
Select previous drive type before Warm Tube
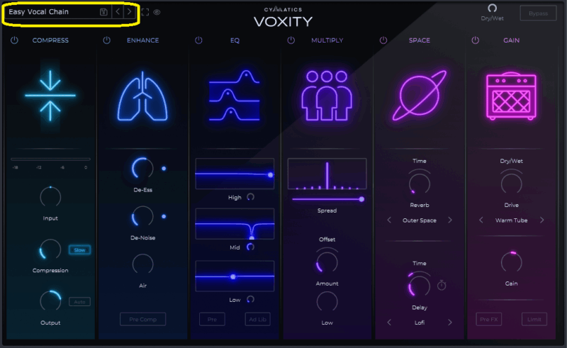point(481,220)
